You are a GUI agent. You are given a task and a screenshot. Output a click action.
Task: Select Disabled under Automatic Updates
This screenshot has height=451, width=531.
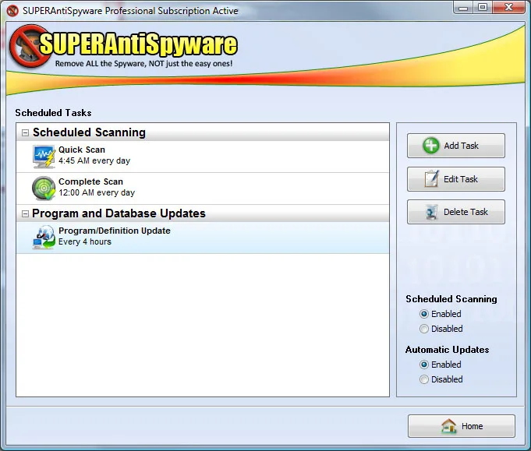[x=423, y=379]
